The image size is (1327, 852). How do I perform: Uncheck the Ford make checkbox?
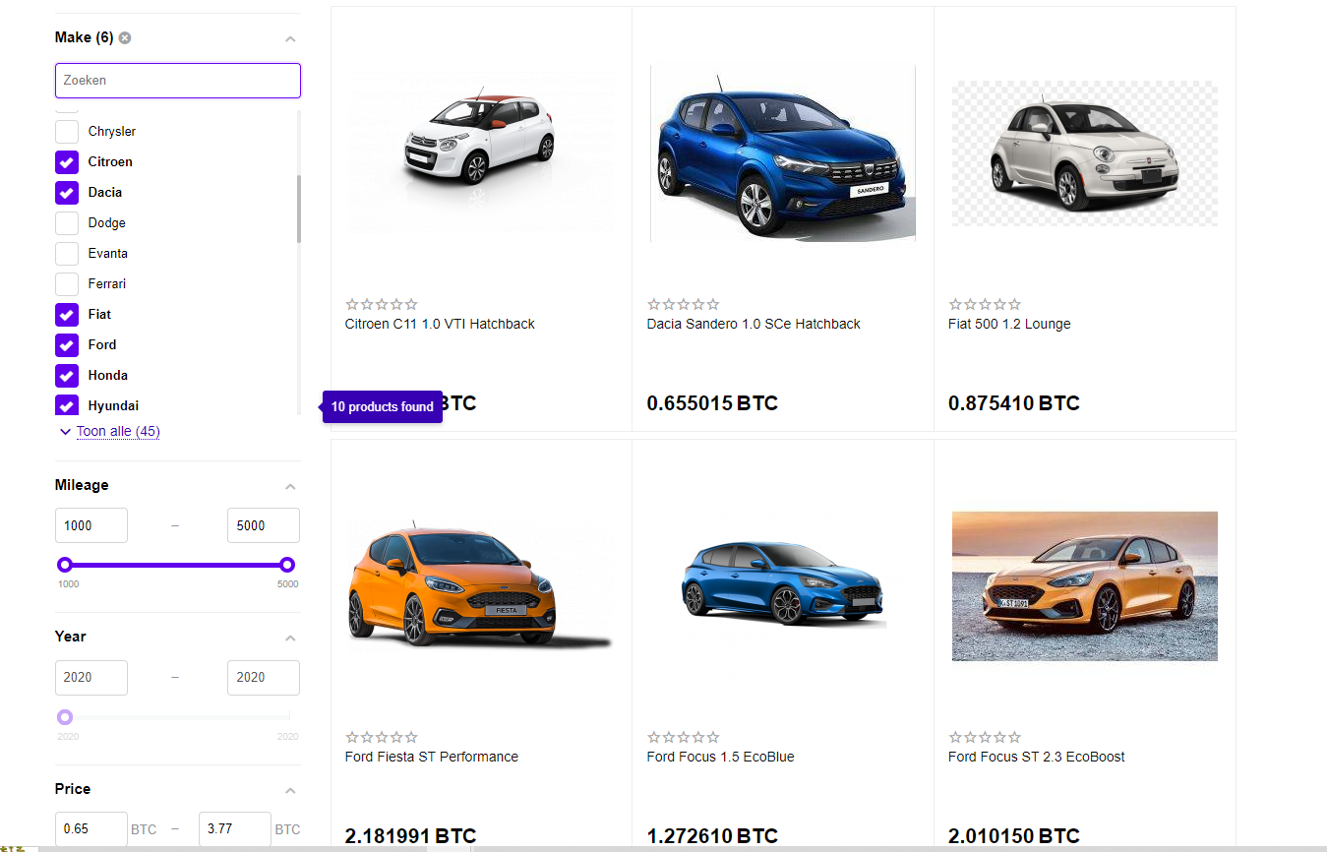[67, 344]
